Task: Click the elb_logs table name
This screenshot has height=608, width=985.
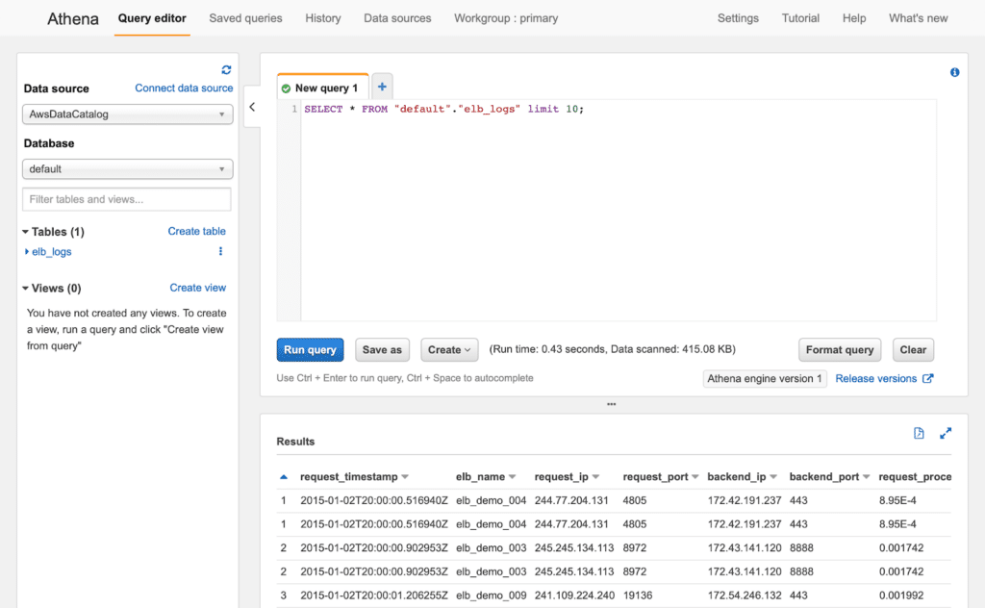Action: pyautogui.click(x=52, y=251)
